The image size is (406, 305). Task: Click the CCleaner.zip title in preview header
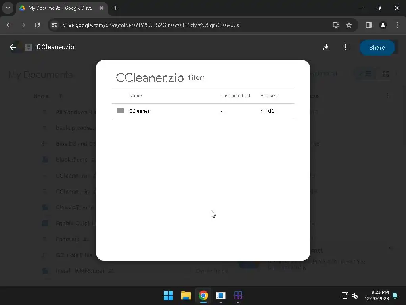[x=55, y=47]
